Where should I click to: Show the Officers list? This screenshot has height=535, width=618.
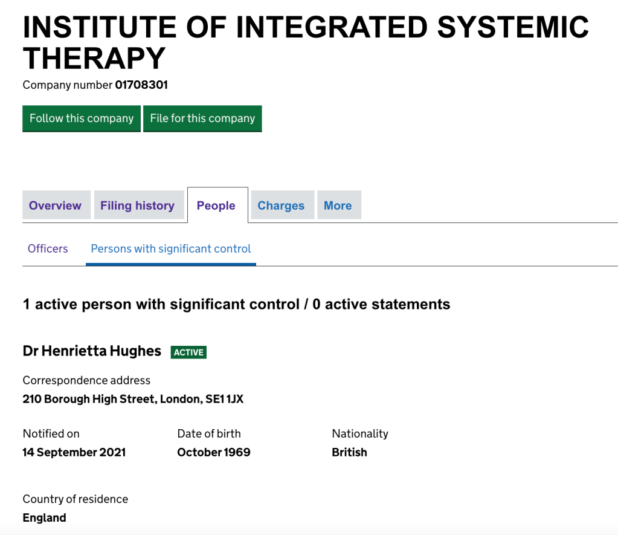click(x=48, y=248)
